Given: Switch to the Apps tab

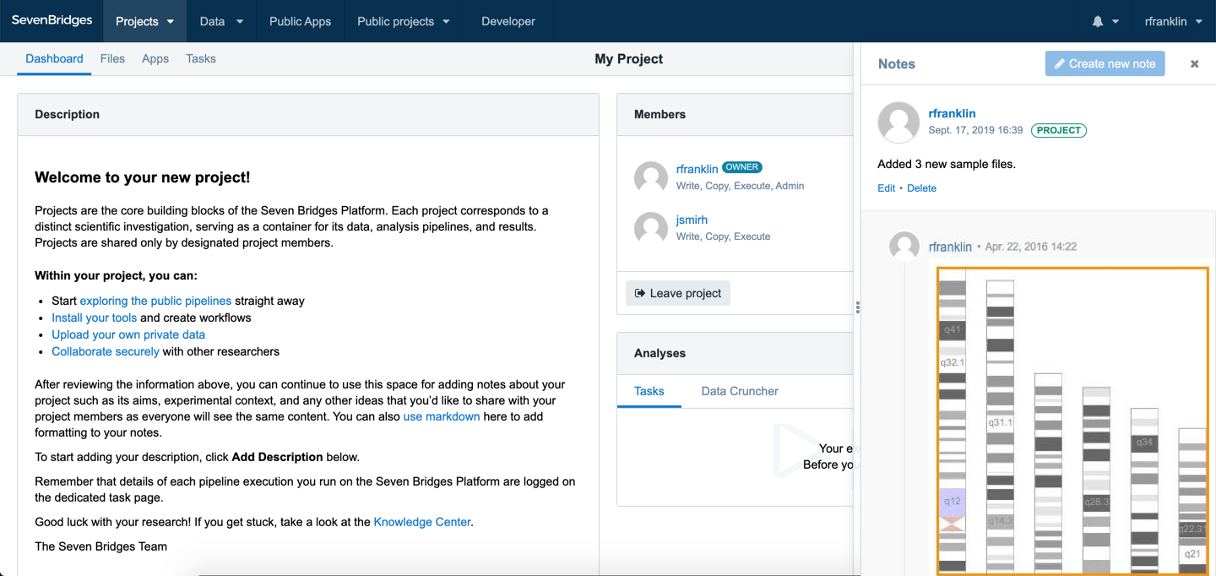Looking at the screenshot, I should point(155,58).
